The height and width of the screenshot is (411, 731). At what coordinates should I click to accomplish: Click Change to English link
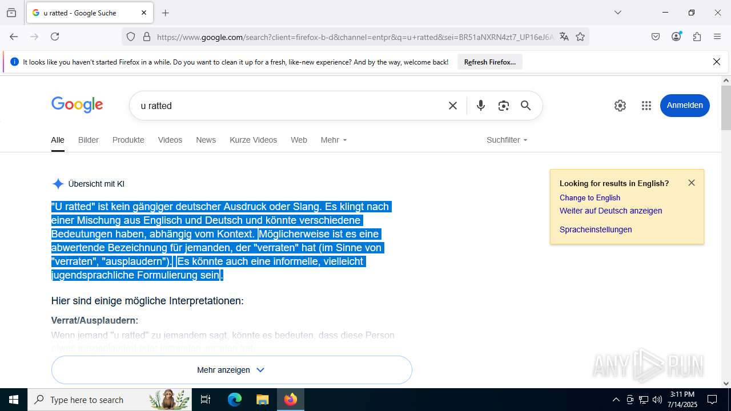(590, 198)
